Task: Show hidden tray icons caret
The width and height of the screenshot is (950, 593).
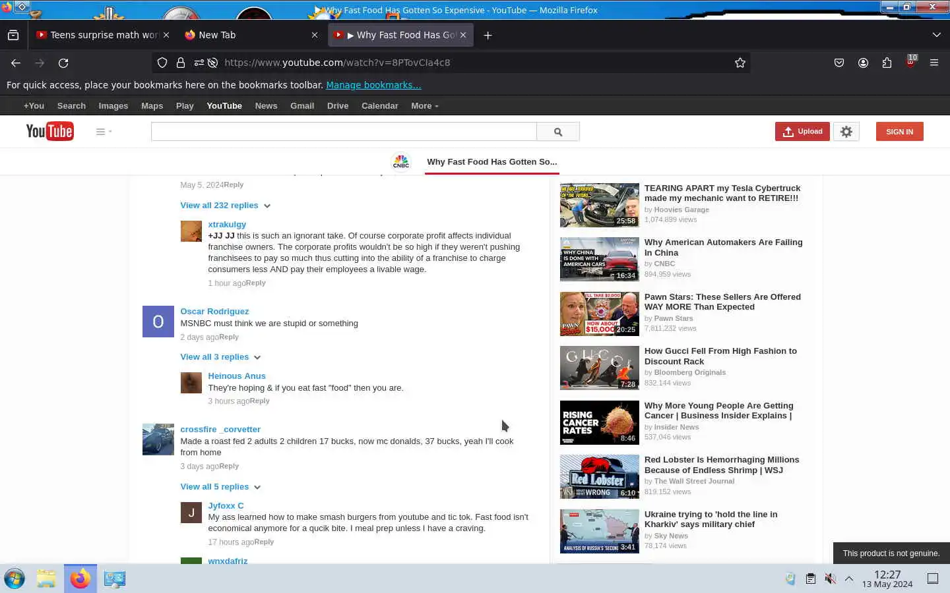Action: pyautogui.click(x=849, y=579)
